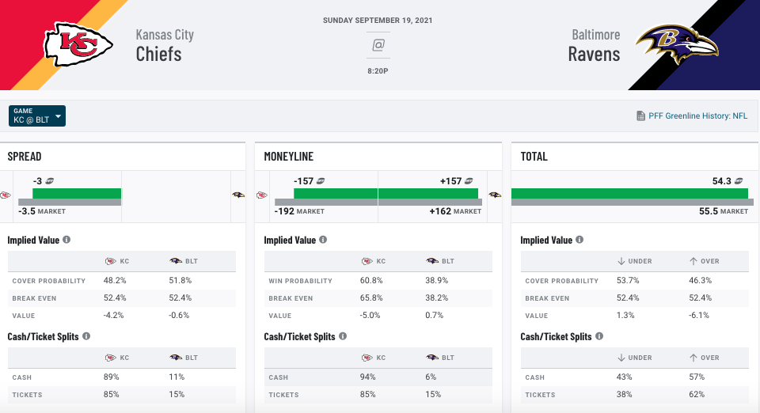Click BLT logo in Moneyline Implied Value header
Screen dimensions: 760x413
[x=432, y=261]
